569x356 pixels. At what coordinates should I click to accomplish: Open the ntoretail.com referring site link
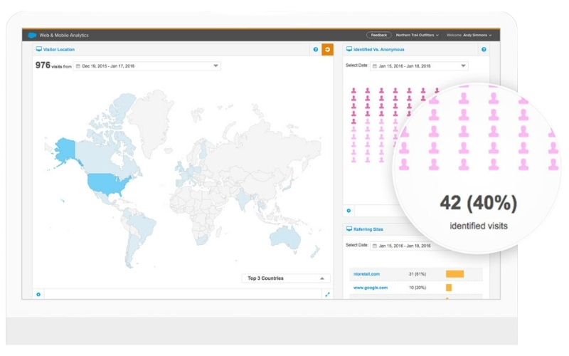pos(366,274)
